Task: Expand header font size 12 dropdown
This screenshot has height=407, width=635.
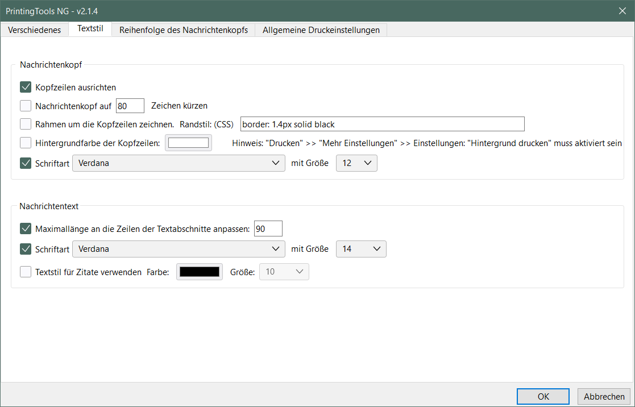Action: [x=356, y=163]
